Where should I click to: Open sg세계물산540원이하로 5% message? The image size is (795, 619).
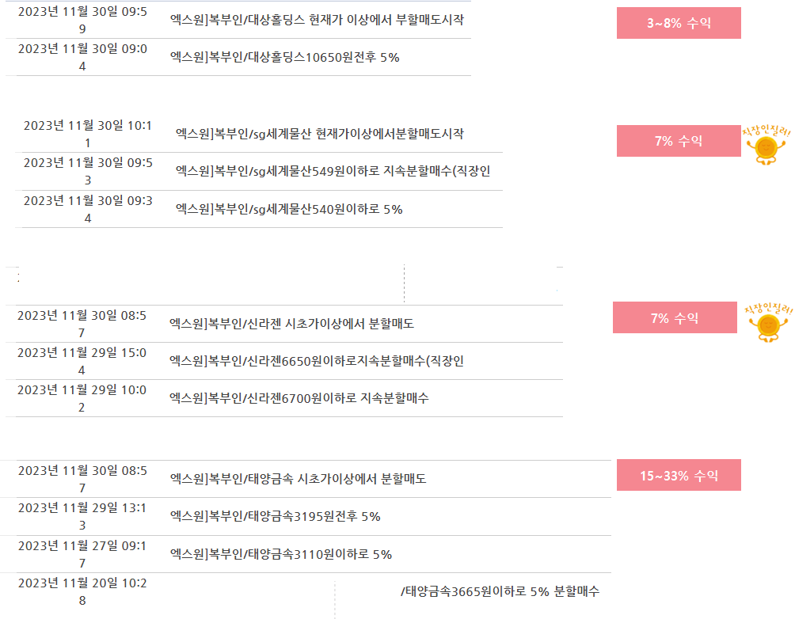click(289, 210)
